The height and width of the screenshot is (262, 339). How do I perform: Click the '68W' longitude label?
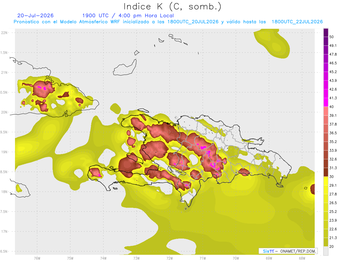(x=302, y=258)
